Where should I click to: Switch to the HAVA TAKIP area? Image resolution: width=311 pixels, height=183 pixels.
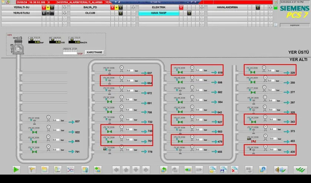coord(158,13)
